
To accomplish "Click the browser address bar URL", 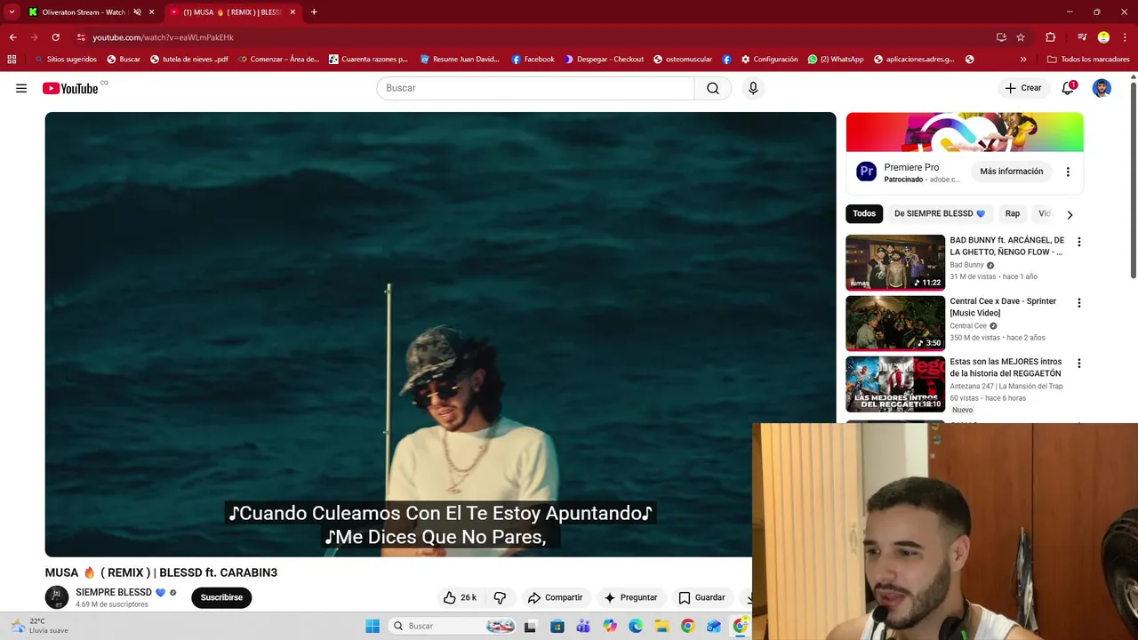I will (163, 37).
